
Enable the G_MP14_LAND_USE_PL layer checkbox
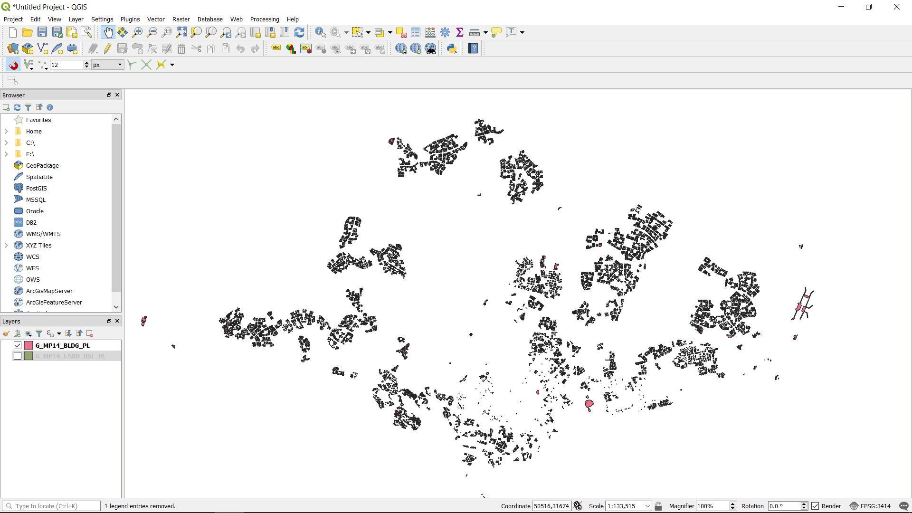(x=18, y=356)
